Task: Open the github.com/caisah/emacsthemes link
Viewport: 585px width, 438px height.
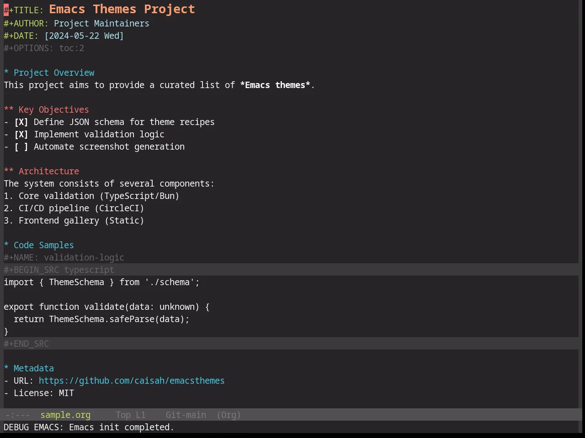Action: [132, 381]
